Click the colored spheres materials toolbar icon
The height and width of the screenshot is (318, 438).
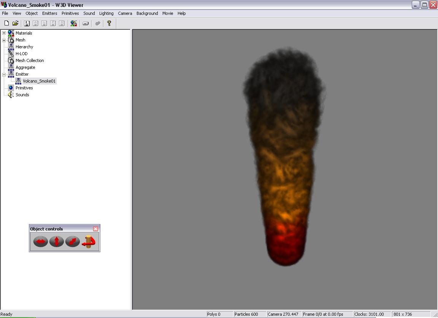[74, 23]
